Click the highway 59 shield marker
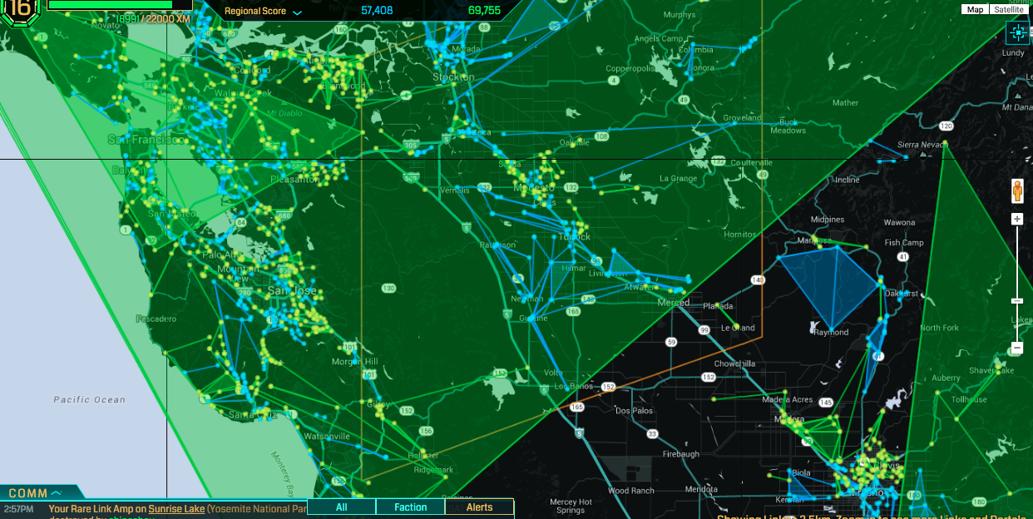 click(x=671, y=342)
